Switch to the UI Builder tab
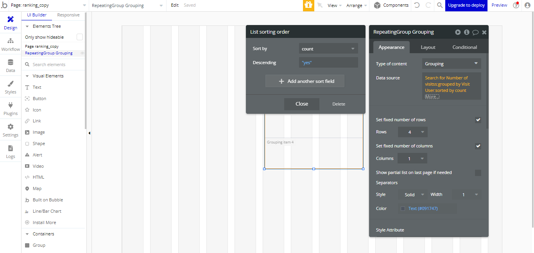This screenshot has height=253, width=534. [37, 15]
